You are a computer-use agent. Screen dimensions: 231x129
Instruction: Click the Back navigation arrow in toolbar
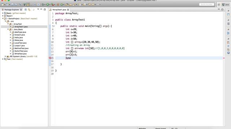click(x=93, y=5)
